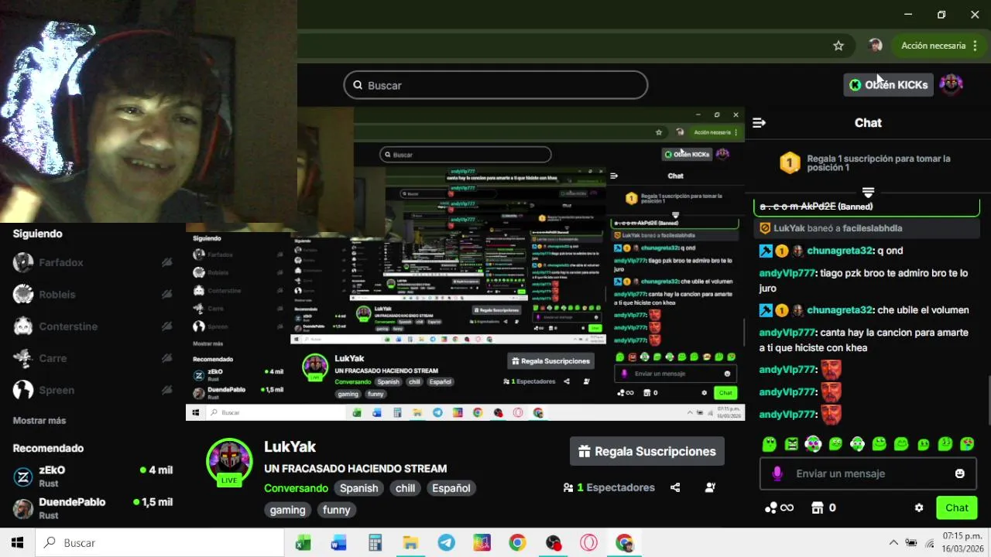Click the pinned Banned message bar

pyautogui.click(x=867, y=207)
